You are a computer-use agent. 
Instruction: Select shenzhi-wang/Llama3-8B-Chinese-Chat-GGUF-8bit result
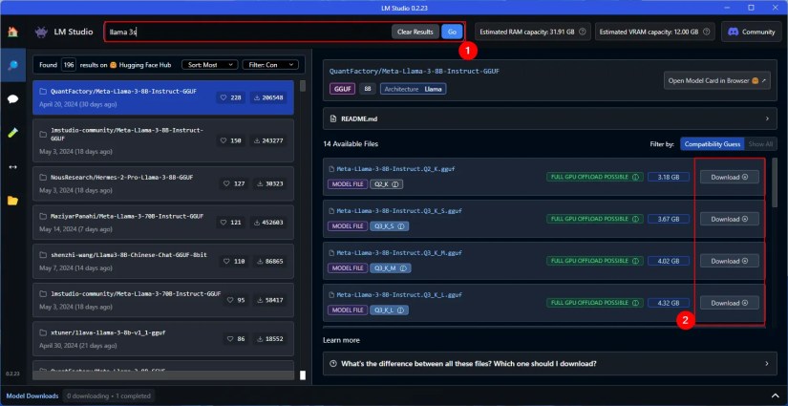162,261
